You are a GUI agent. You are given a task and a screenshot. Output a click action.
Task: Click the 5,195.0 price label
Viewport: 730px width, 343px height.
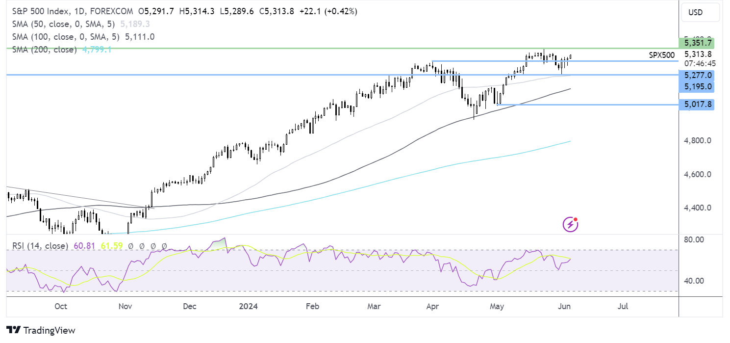pyautogui.click(x=696, y=86)
